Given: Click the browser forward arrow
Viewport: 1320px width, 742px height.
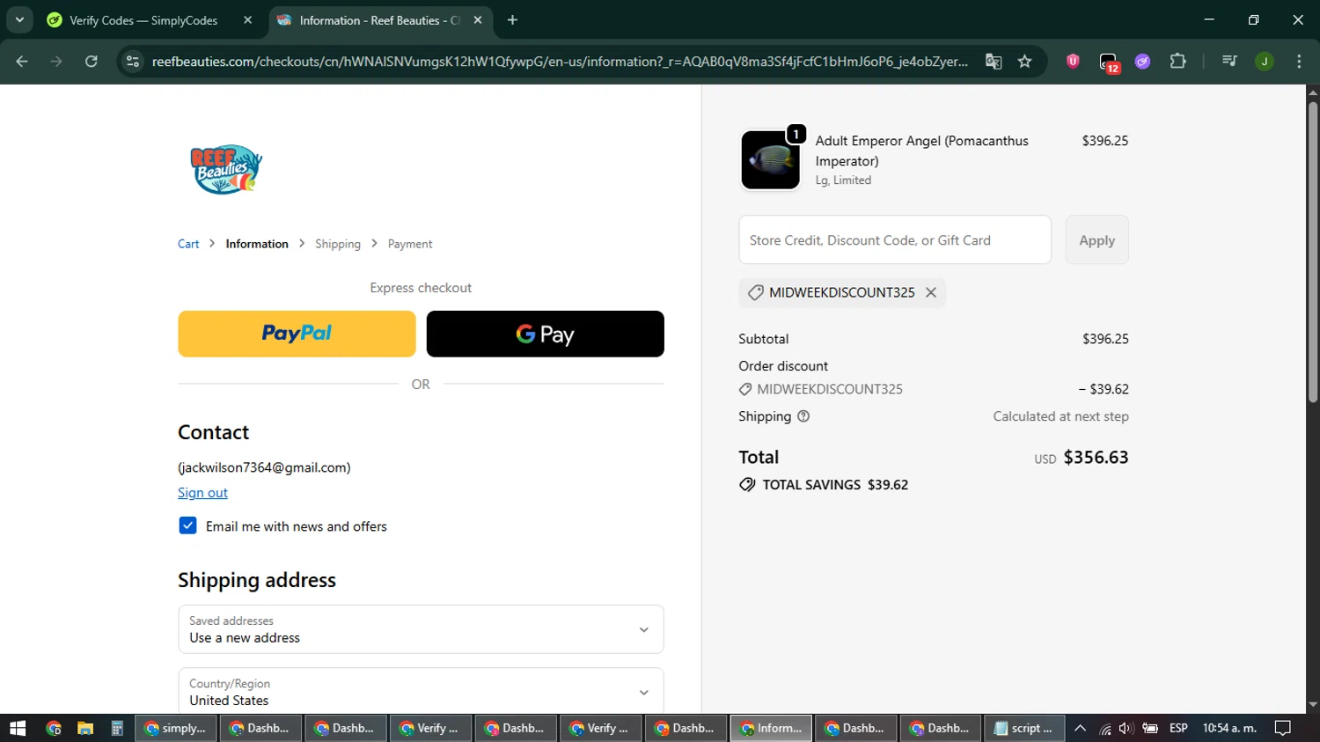Looking at the screenshot, I should pos(56,62).
